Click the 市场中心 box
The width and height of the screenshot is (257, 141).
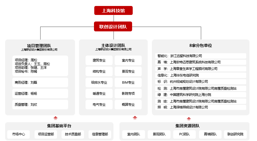(x=19, y=134)
